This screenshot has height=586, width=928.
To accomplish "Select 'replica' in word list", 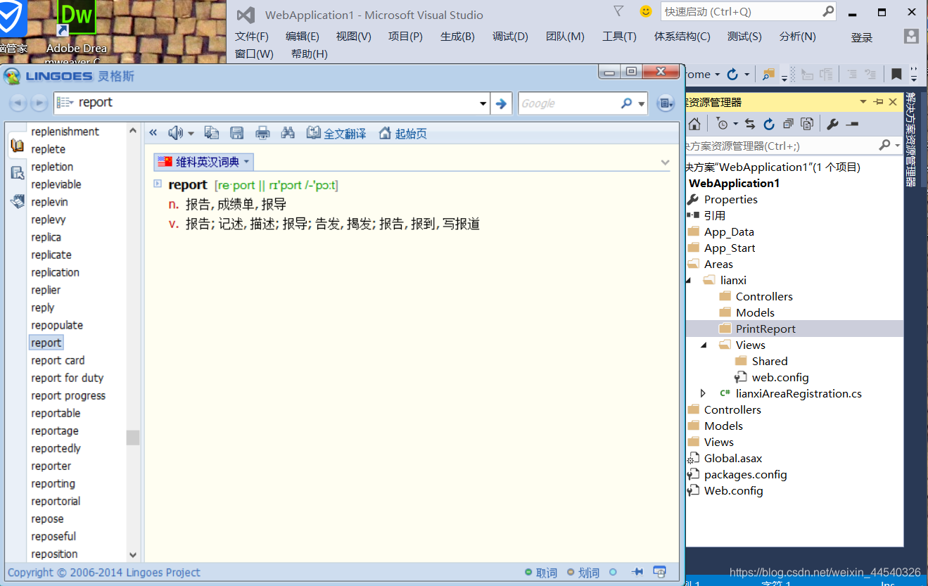I will click(x=46, y=237).
